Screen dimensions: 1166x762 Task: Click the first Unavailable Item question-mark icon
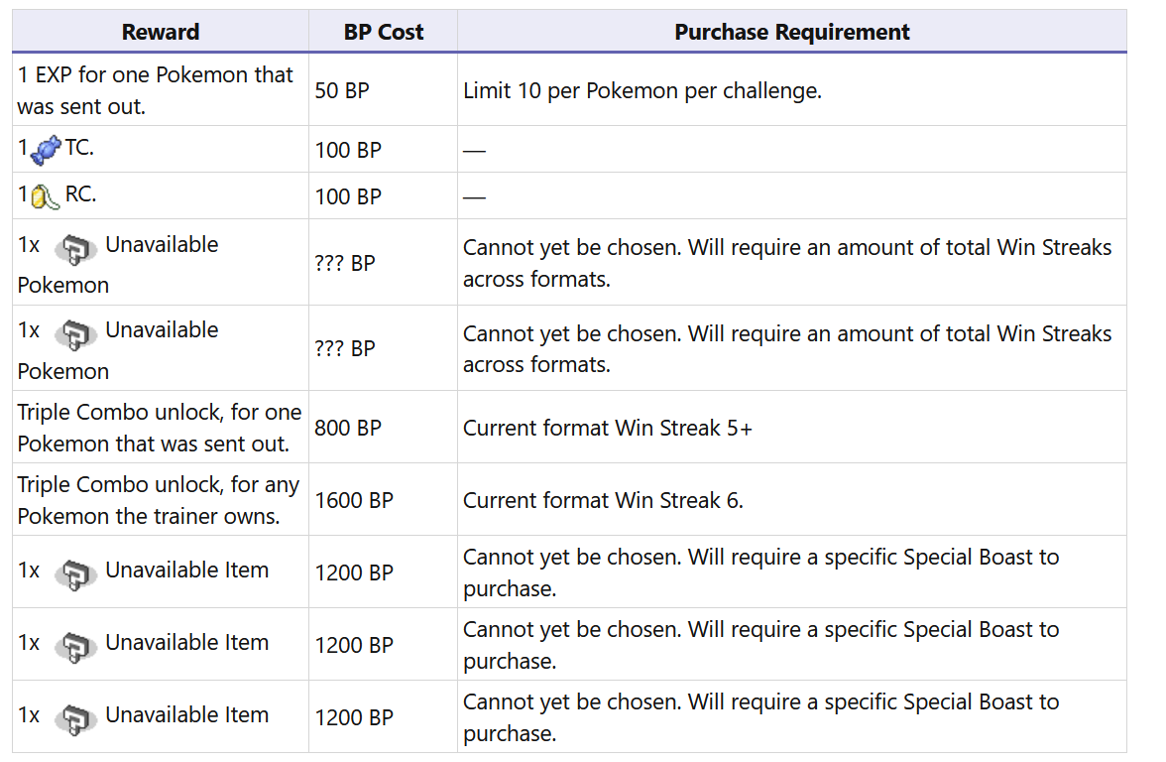click(75, 573)
